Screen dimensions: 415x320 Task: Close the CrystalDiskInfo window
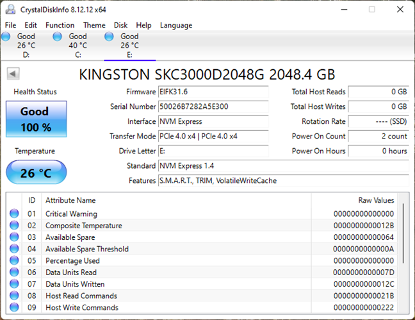pyautogui.click(x=400, y=10)
